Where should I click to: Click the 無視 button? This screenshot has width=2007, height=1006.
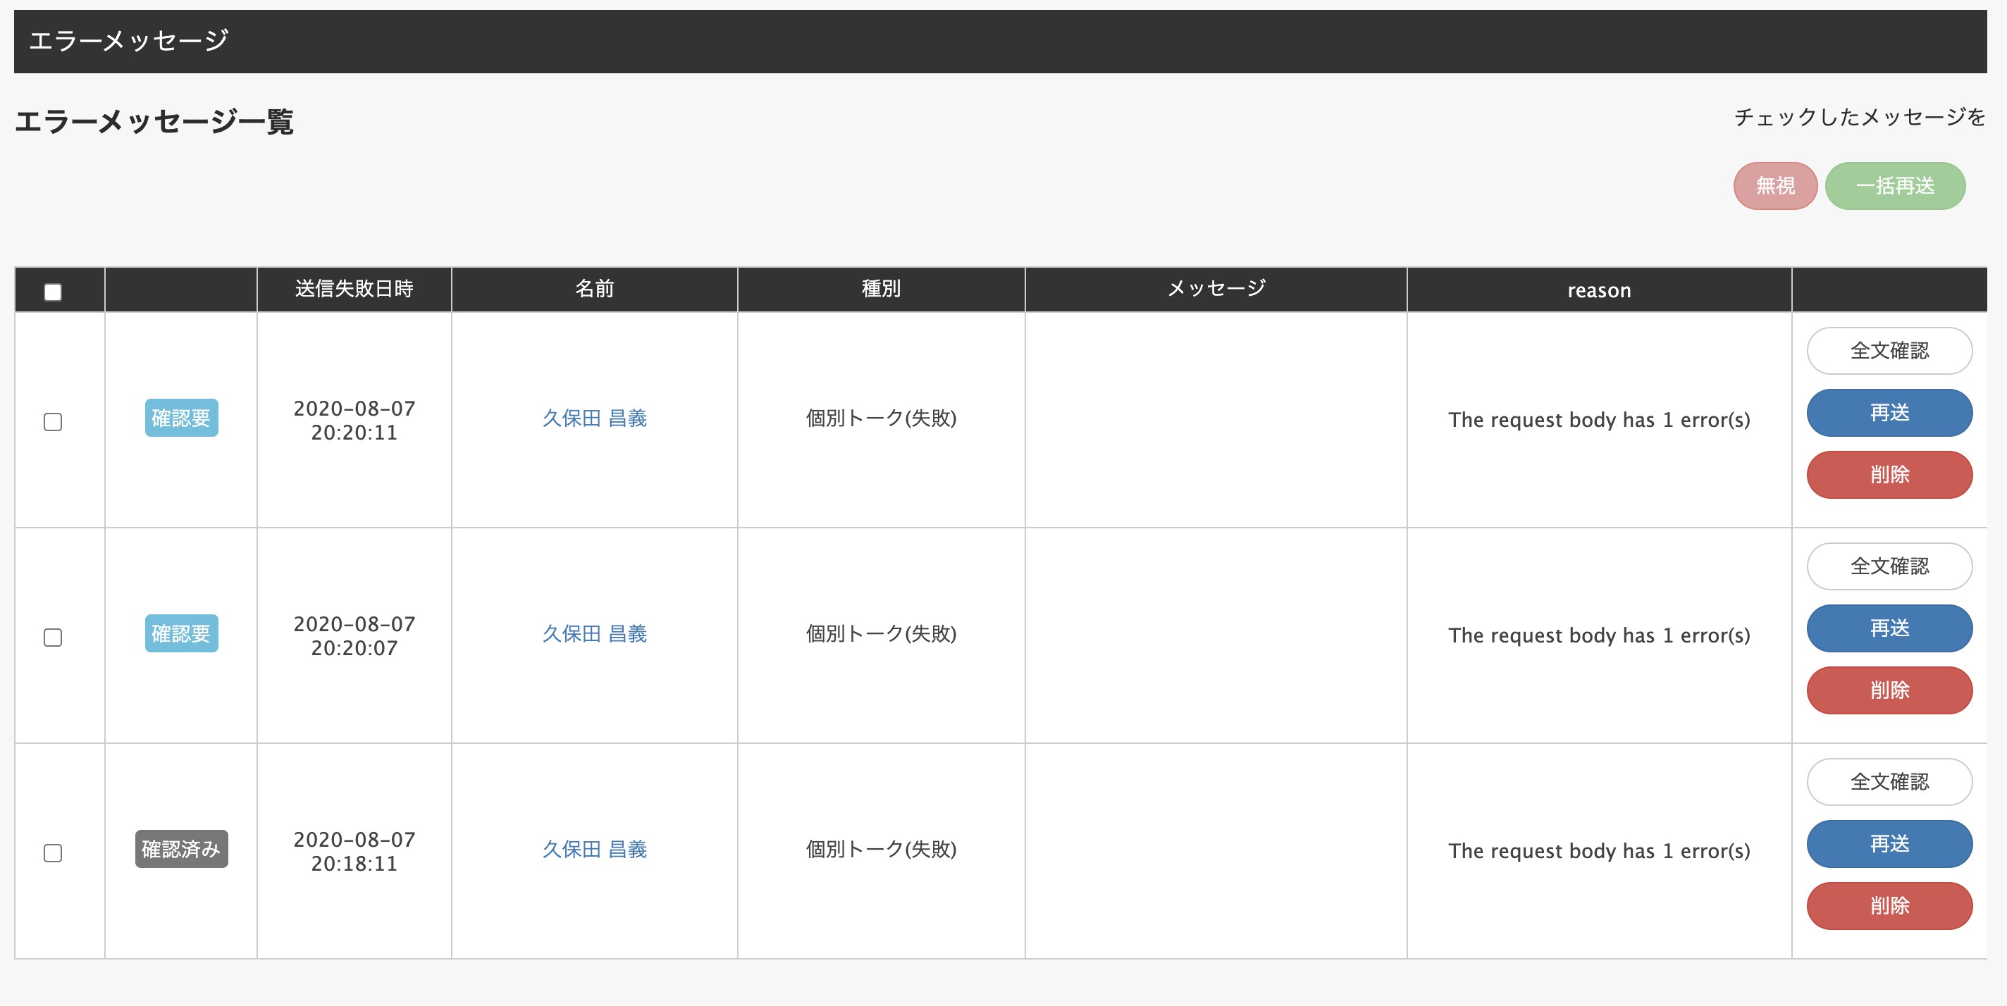(1775, 186)
